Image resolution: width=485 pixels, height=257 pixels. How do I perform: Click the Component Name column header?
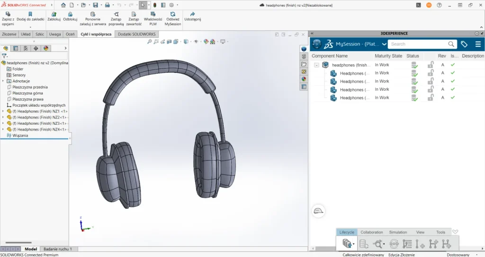(330, 56)
